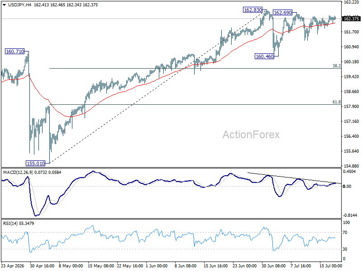The width and height of the screenshot is (362, 271).
Task: Click the 162.690 price label
Action: (282, 13)
